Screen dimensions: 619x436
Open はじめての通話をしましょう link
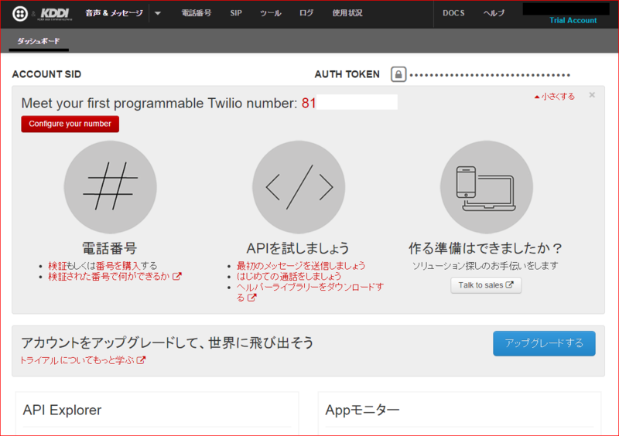pos(289,276)
